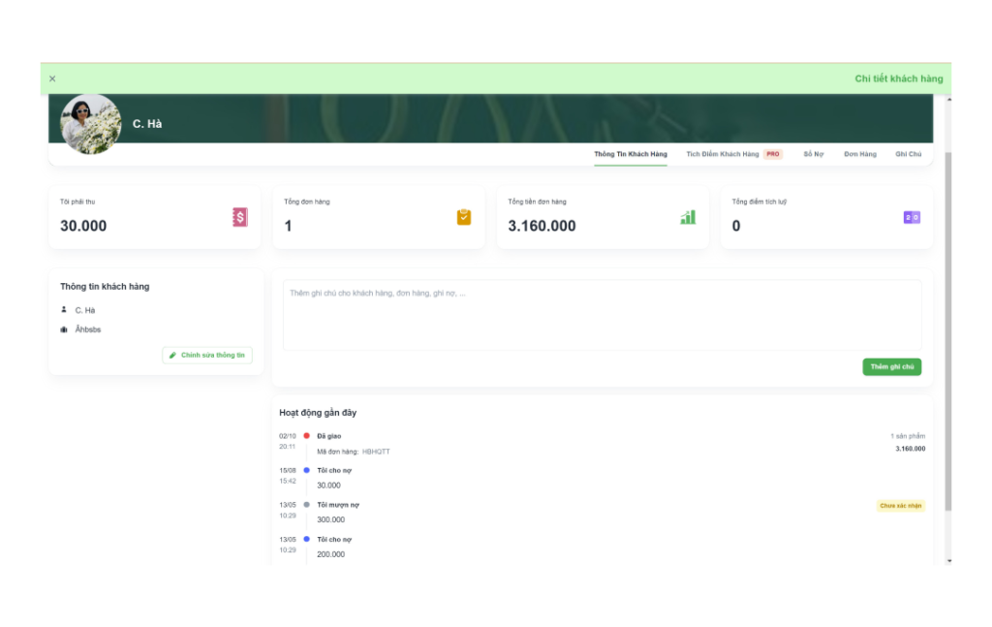The image size is (992, 627).
Task: Open the Thông Tin Khách Hàng tab
Action: tap(630, 154)
